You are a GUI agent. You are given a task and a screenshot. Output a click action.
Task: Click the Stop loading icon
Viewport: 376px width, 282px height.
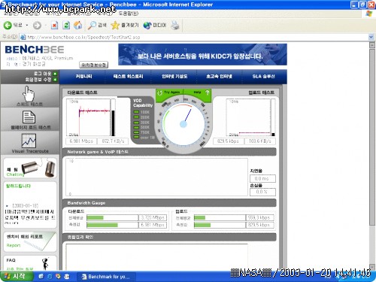pyautogui.click(x=54, y=25)
